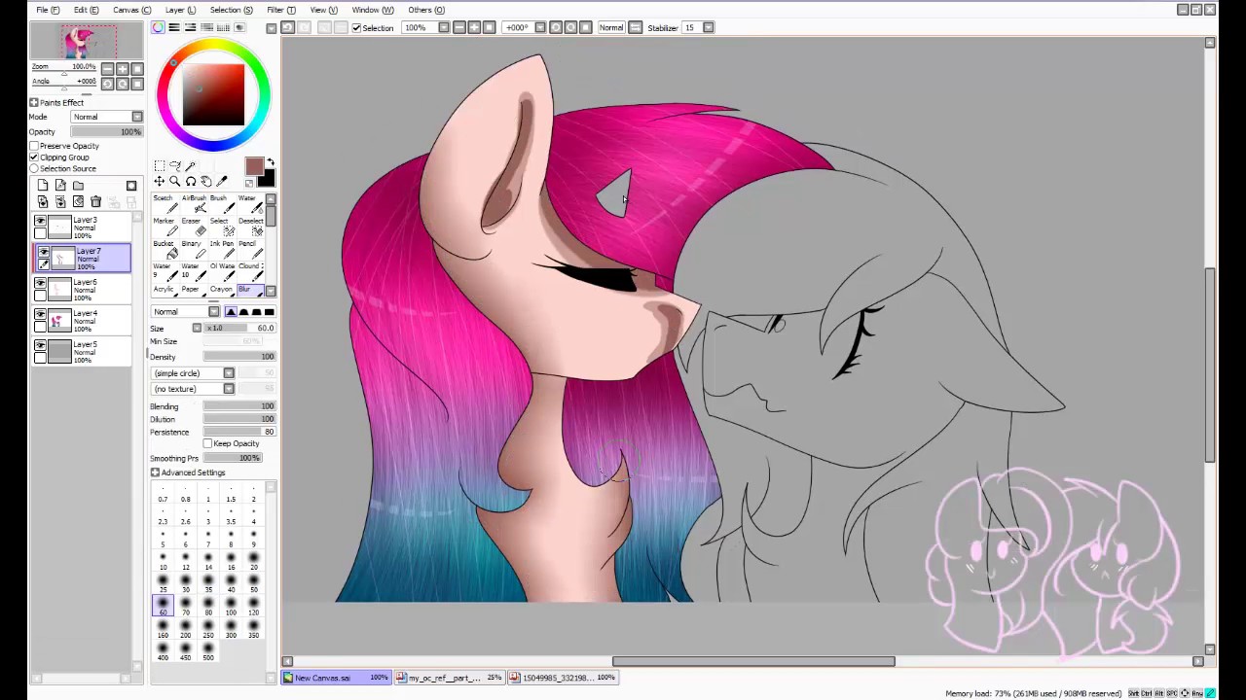Create a new normal layer
This screenshot has height=700, width=1246.
click(x=43, y=185)
